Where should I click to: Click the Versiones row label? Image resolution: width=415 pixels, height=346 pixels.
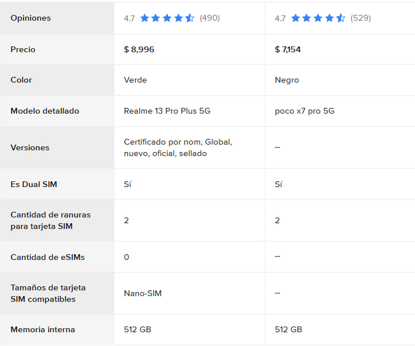30,147
